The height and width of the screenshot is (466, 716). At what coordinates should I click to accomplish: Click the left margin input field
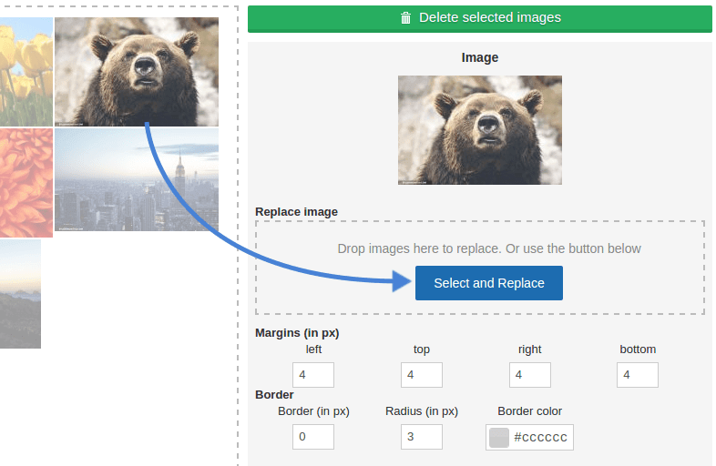(313, 375)
